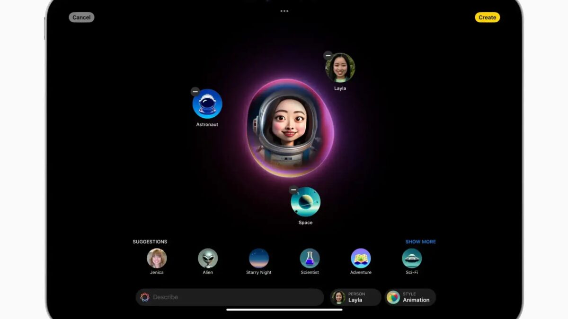Image resolution: width=568 pixels, height=319 pixels.
Task: Open the Style selector set to Animation
Action: coord(410,297)
